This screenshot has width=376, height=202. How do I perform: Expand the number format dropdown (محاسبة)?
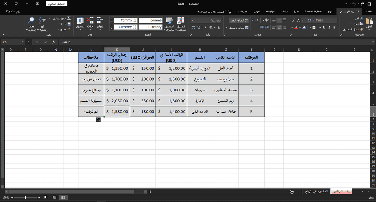224,21
